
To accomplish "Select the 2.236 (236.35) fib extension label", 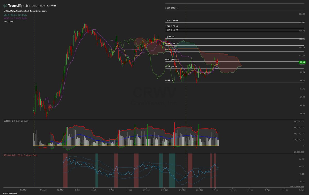I will click(x=171, y=8).
